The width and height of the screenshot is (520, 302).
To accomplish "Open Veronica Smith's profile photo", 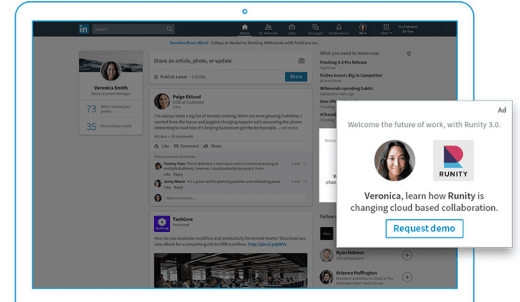I will click(x=111, y=71).
